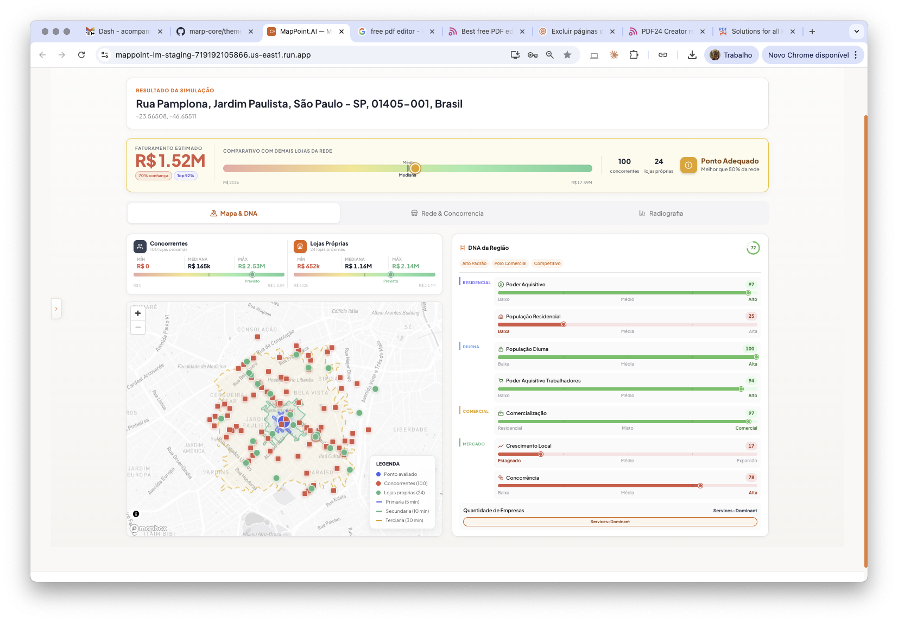
Task: Click the Crescimento Local slider handle
Action: (x=541, y=454)
